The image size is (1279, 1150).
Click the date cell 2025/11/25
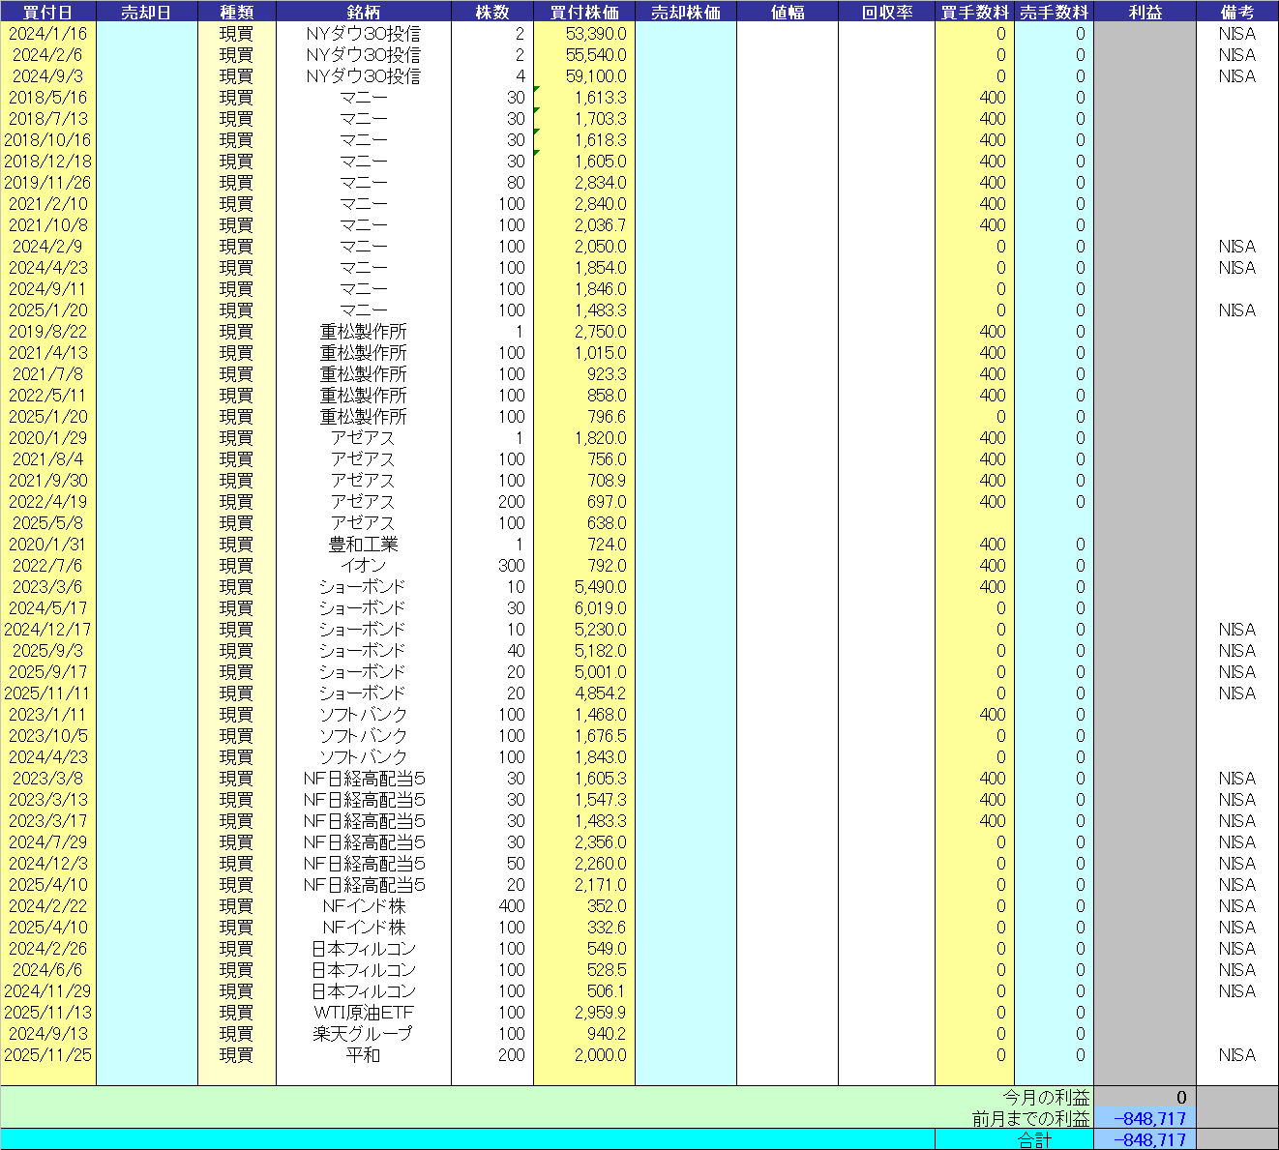click(47, 1055)
